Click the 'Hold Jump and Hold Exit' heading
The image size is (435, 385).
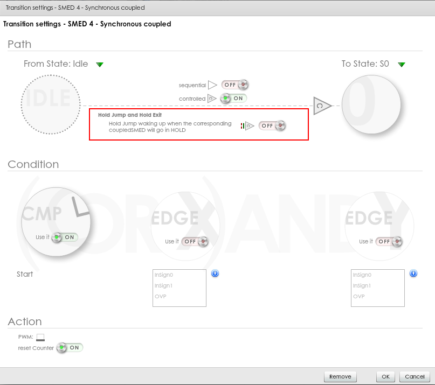coord(130,115)
